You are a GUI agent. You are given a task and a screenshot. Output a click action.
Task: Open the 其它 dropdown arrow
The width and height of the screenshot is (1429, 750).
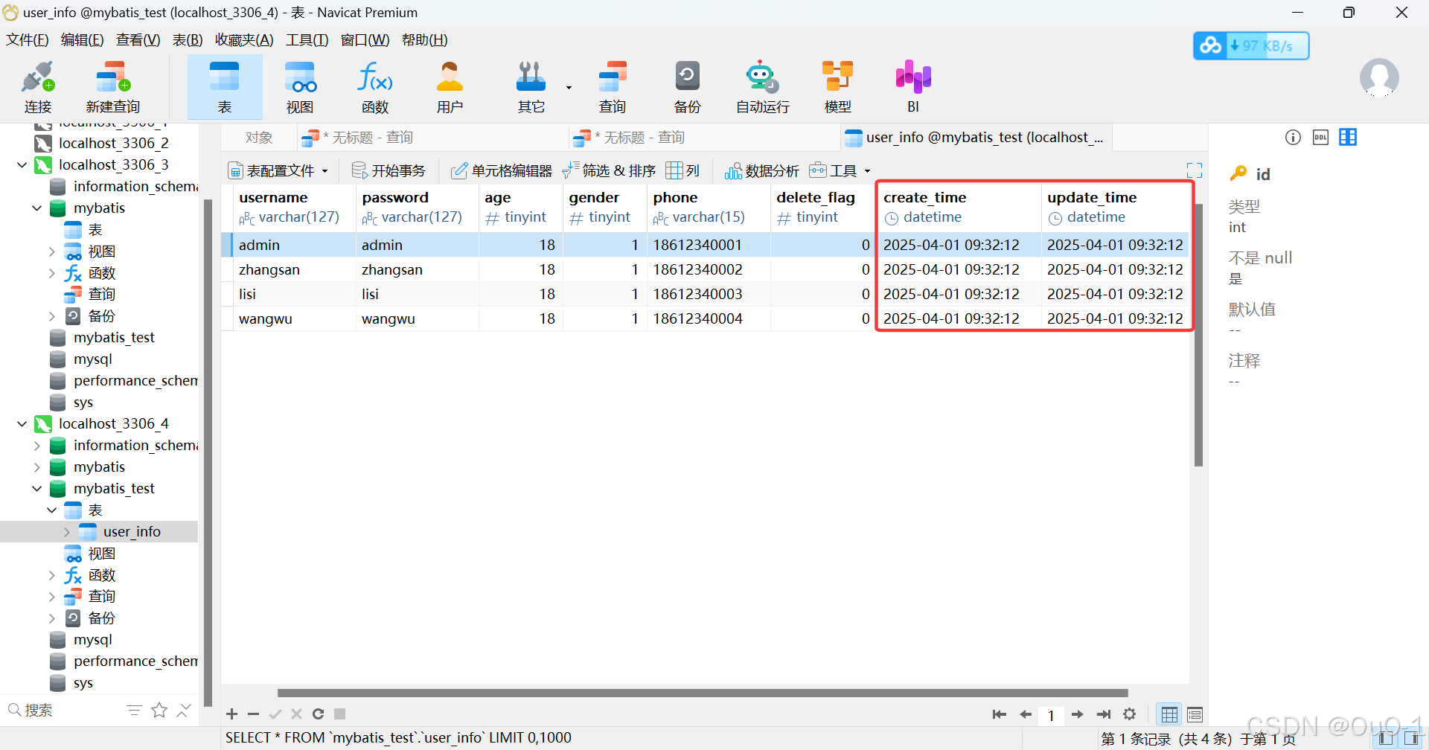pos(569,87)
